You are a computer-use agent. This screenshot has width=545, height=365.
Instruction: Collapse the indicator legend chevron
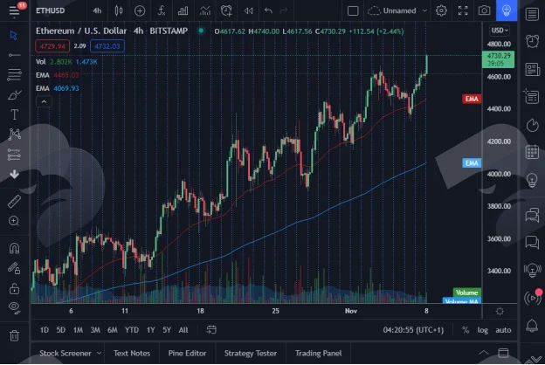(x=44, y=101)
